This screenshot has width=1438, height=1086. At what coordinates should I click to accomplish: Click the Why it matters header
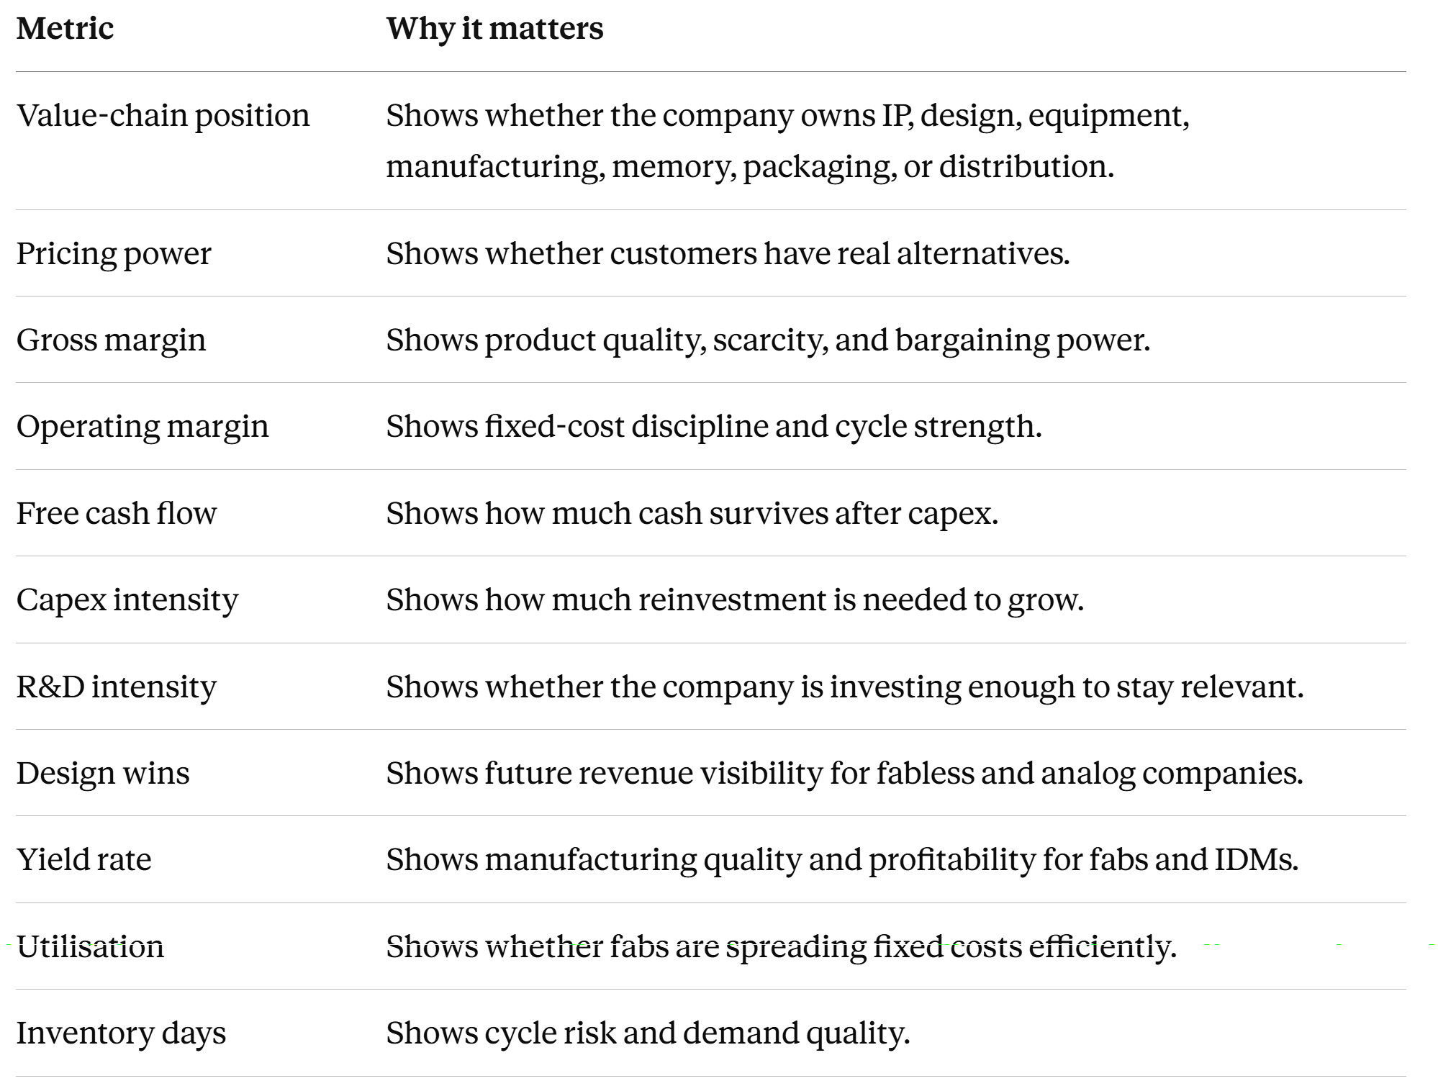(x=494, y=29)
